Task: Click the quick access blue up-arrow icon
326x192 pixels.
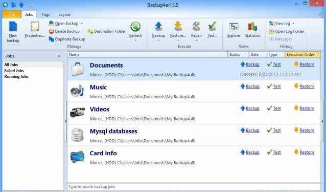Action: point(21,5)
